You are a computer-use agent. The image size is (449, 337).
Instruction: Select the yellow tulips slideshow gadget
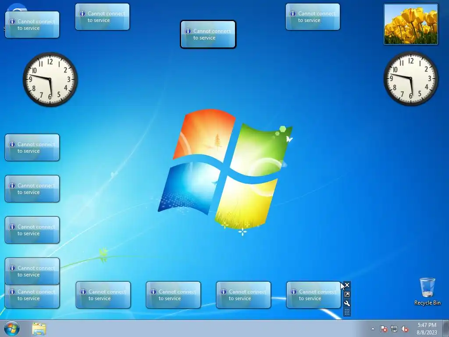point(411,25)
